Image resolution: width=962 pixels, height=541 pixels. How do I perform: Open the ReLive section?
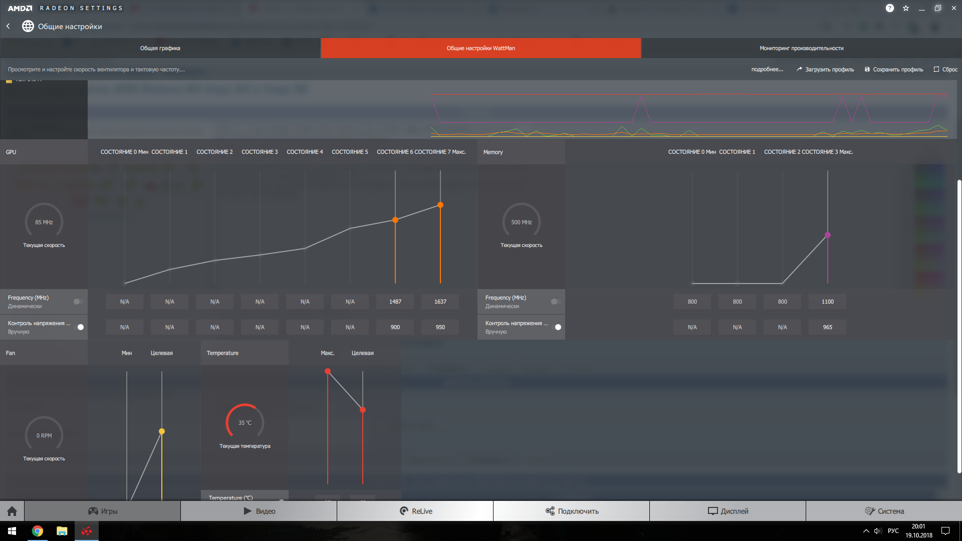click(415, 511)
